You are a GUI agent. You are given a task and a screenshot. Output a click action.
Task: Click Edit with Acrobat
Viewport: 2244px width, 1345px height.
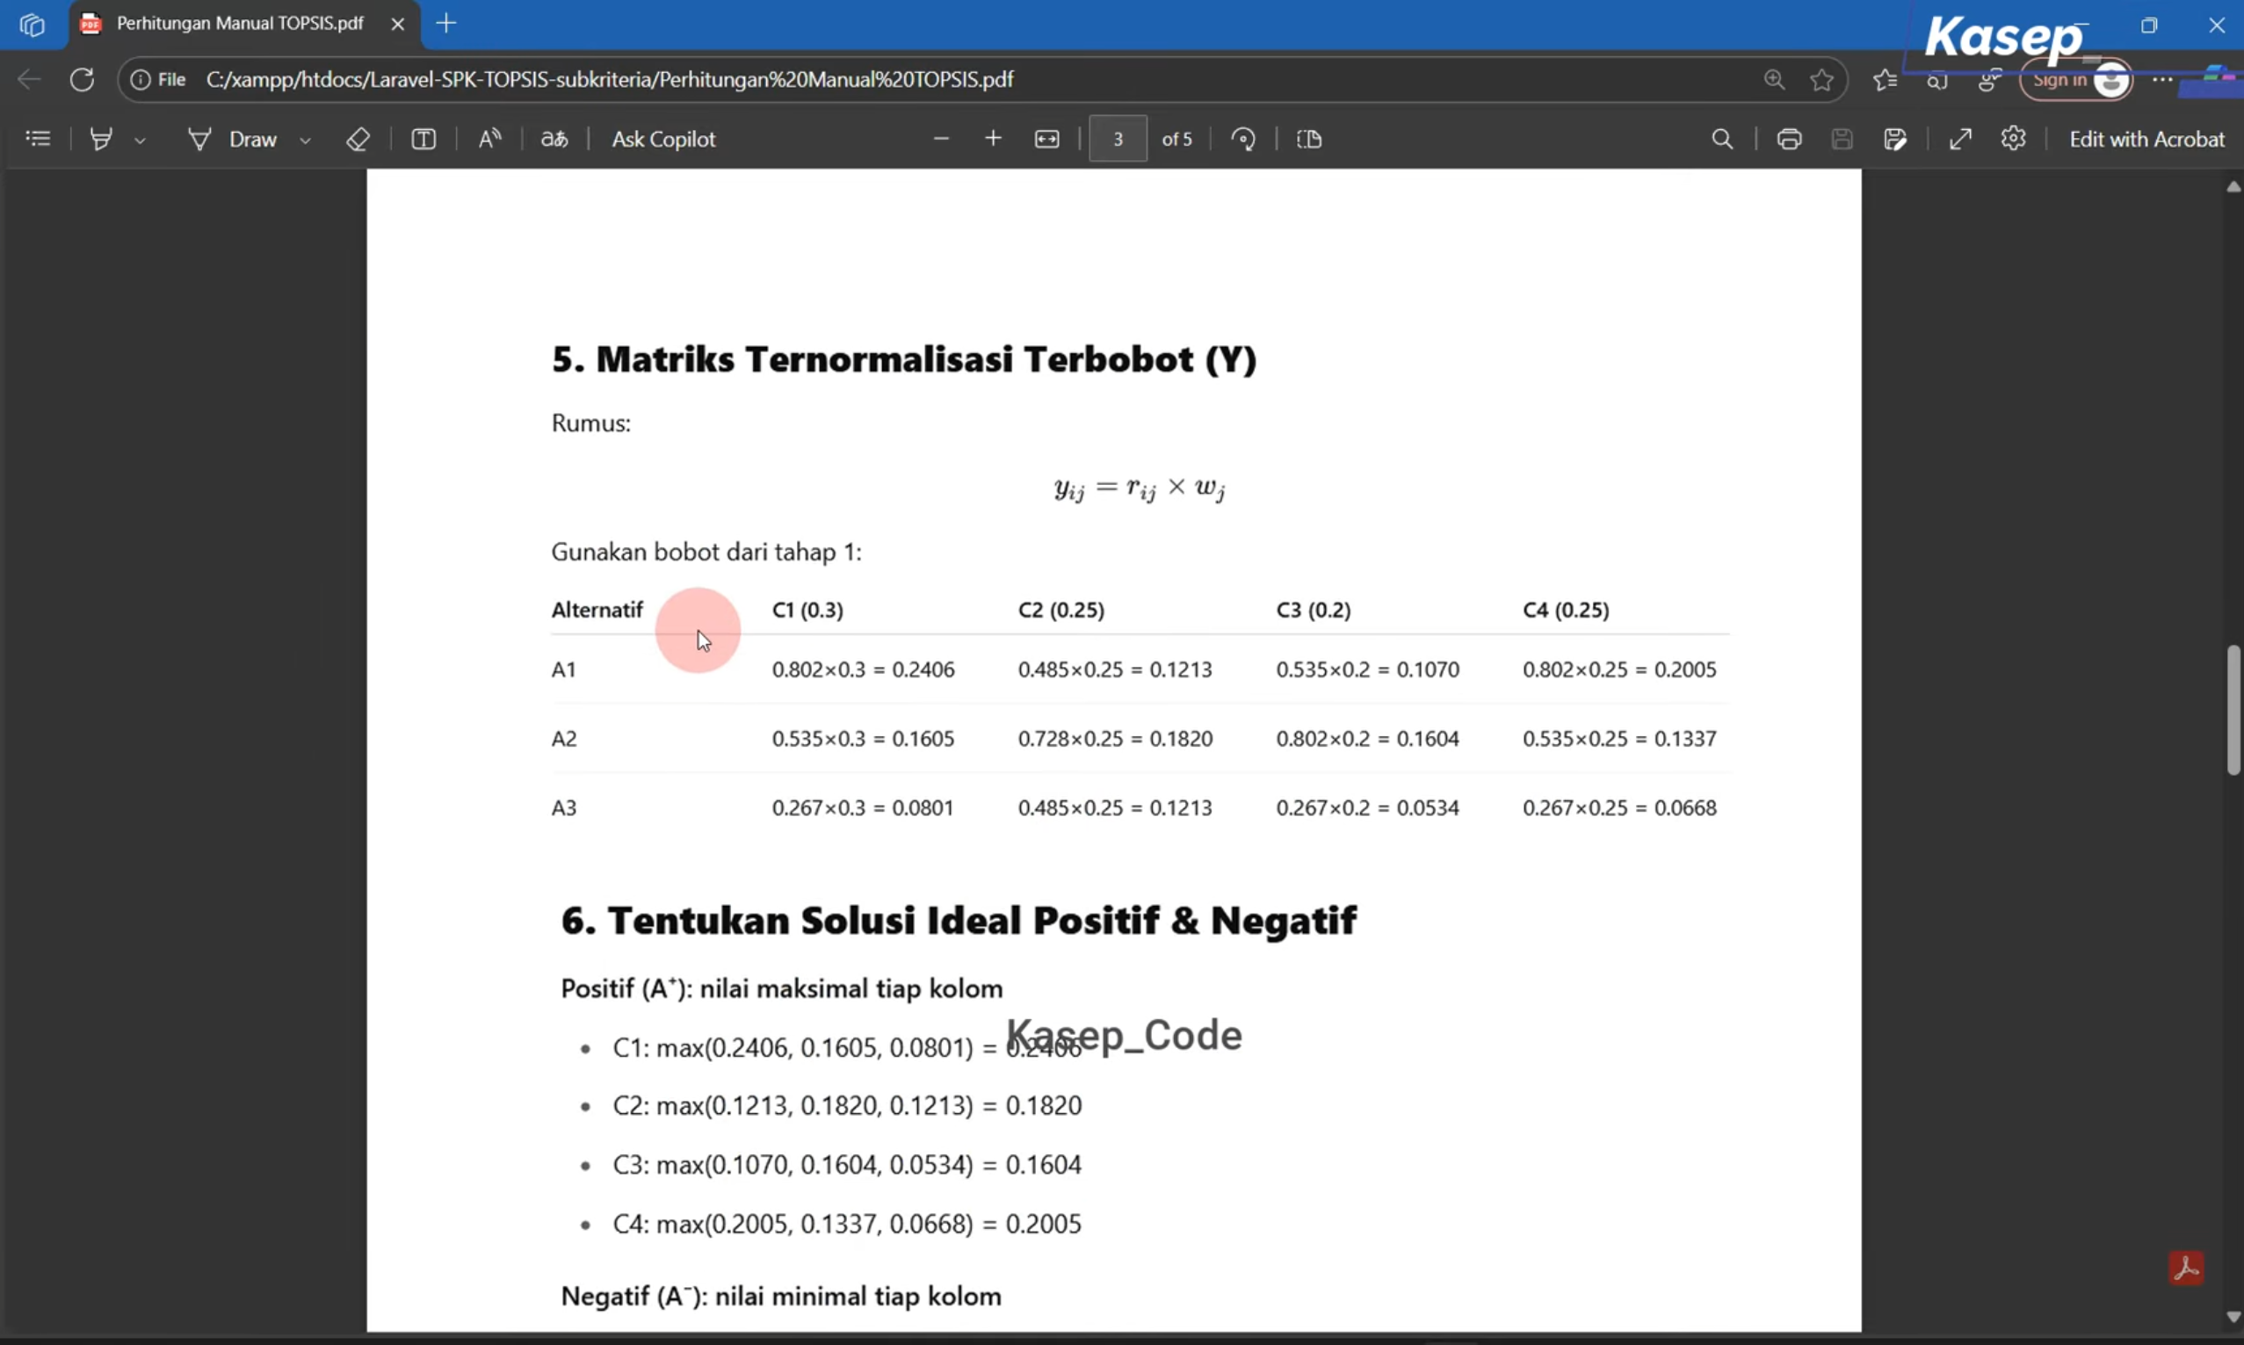coord(2146,139)
